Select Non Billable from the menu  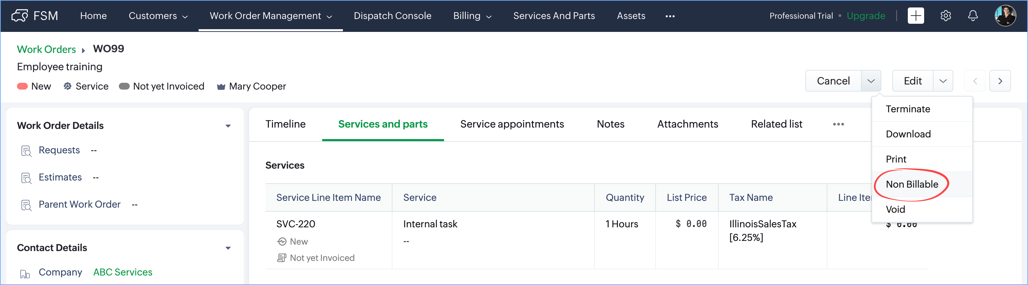912,184
